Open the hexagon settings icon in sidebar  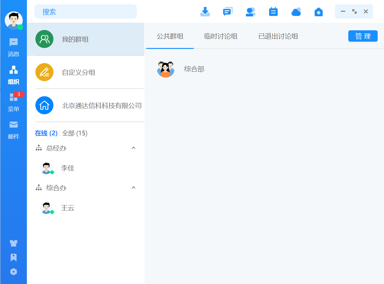[x=14, y=272]
